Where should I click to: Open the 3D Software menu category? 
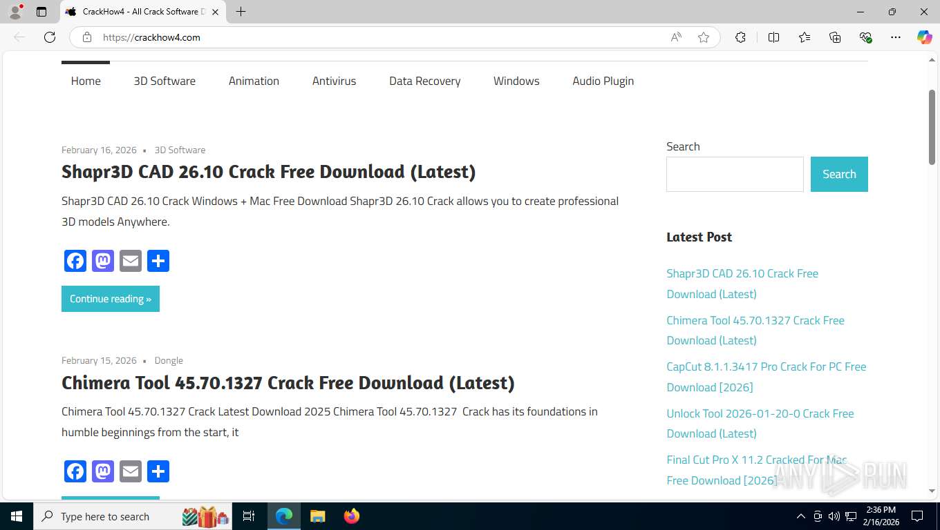(x=164, y=81)
